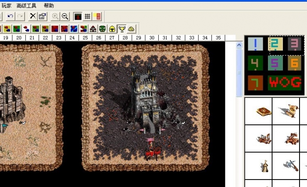The image size is (307, 187).
Task: Open the 帮助 menu
Action: pos(49,6)
